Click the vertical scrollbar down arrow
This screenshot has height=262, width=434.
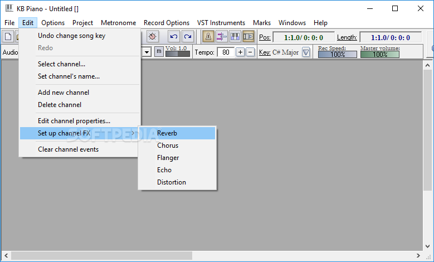(x=427, y=246)
